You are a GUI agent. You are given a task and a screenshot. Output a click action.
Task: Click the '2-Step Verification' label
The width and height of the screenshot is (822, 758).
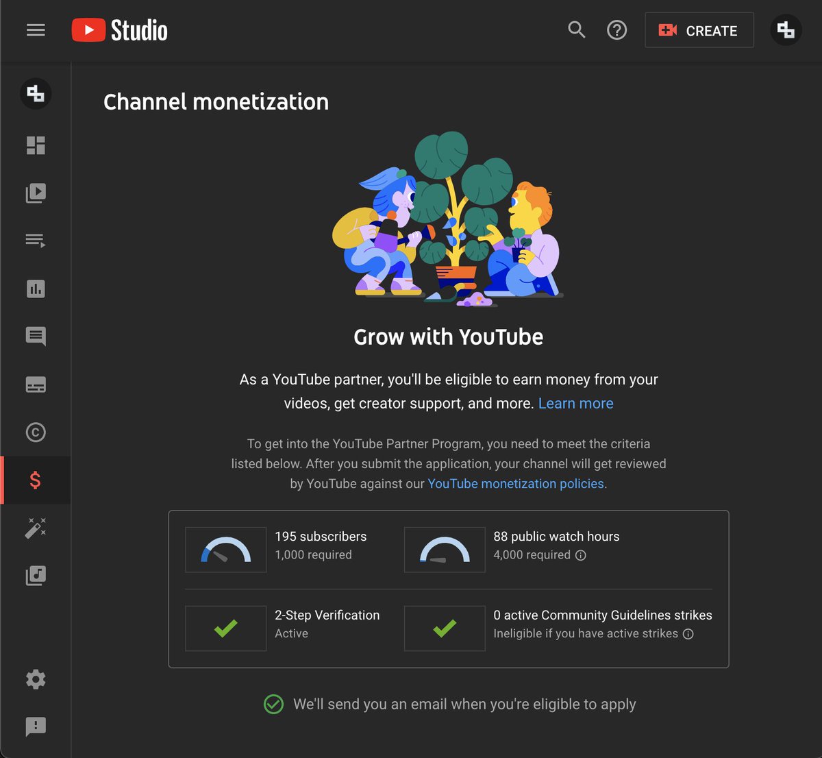(x=327, y=615)
